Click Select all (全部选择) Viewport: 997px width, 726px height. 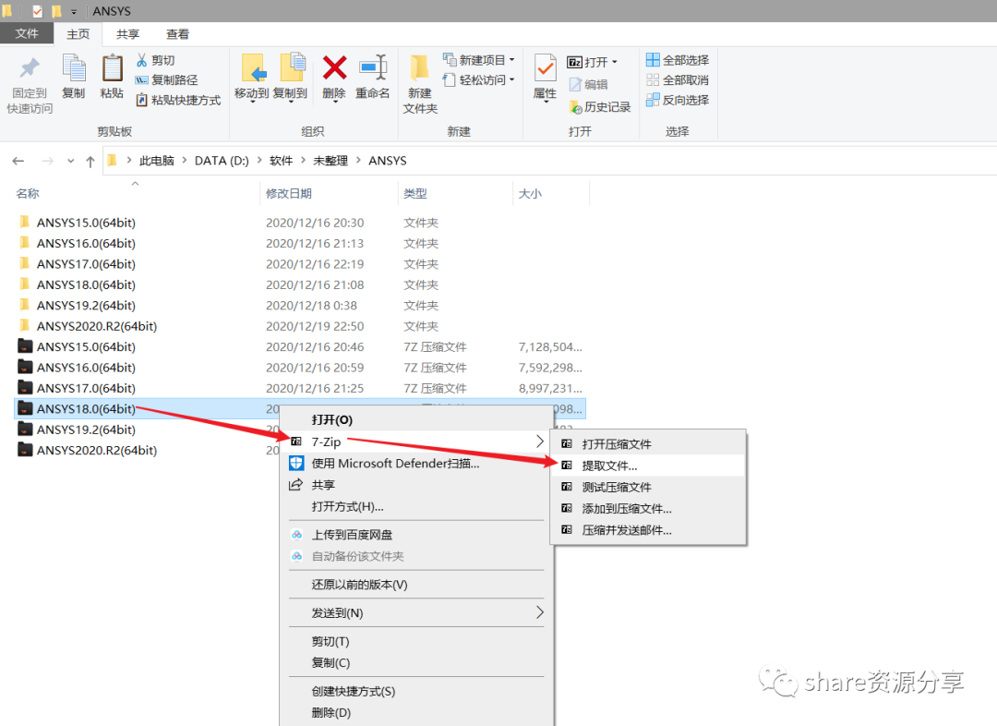coord(678,60)
